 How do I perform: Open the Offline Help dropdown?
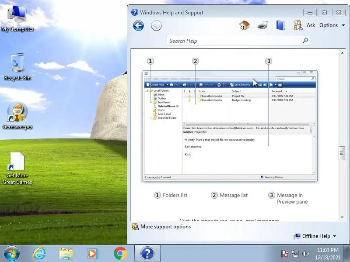click(315, 236)
